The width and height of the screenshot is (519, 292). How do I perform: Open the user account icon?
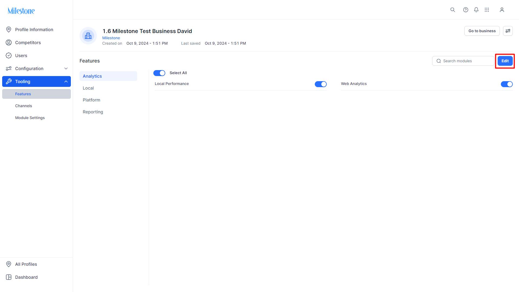(x=502, y=10)
